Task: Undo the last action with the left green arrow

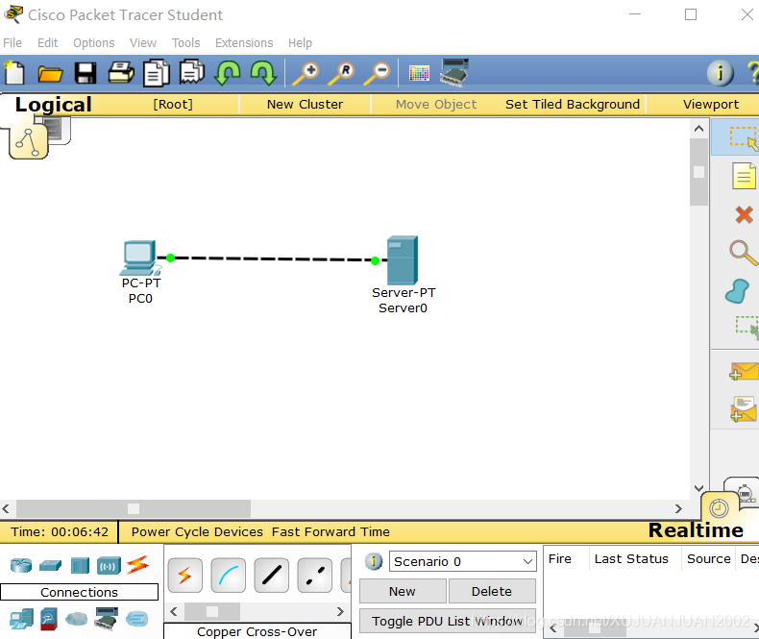Action: coord(228,73)
